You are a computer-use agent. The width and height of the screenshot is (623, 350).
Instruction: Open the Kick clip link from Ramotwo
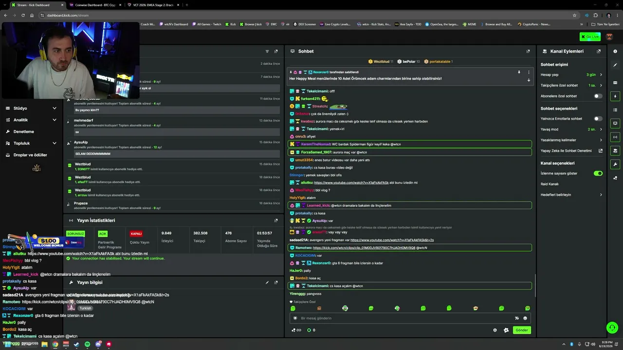[364, 248]
